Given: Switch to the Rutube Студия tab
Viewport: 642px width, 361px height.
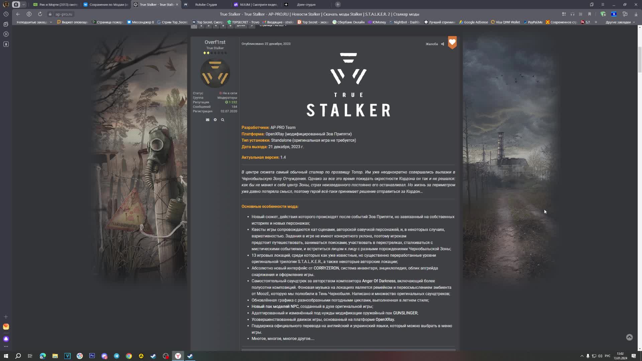Looking at the screenshot, I should tap(206, 4).
